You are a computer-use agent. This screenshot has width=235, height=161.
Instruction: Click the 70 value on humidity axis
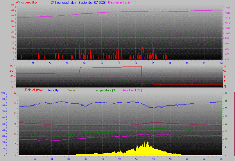(x=3, y=111)
